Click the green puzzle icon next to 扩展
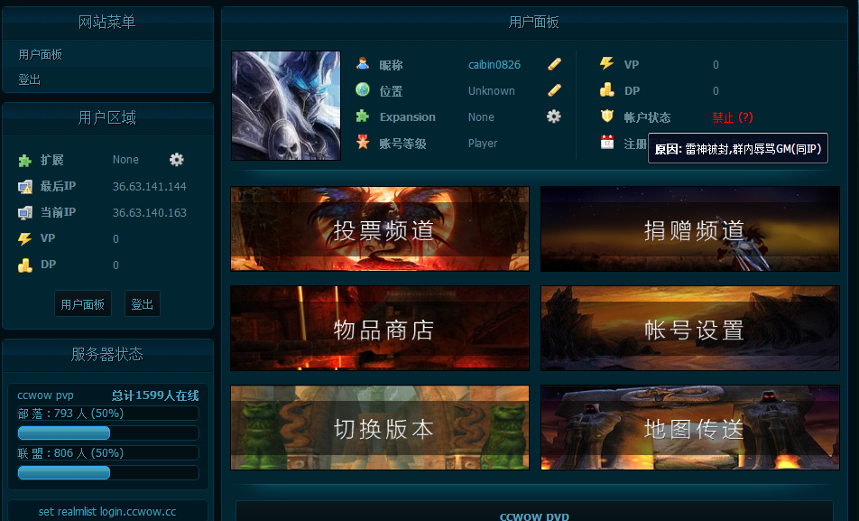859x521 pixels. click(24, 161)
